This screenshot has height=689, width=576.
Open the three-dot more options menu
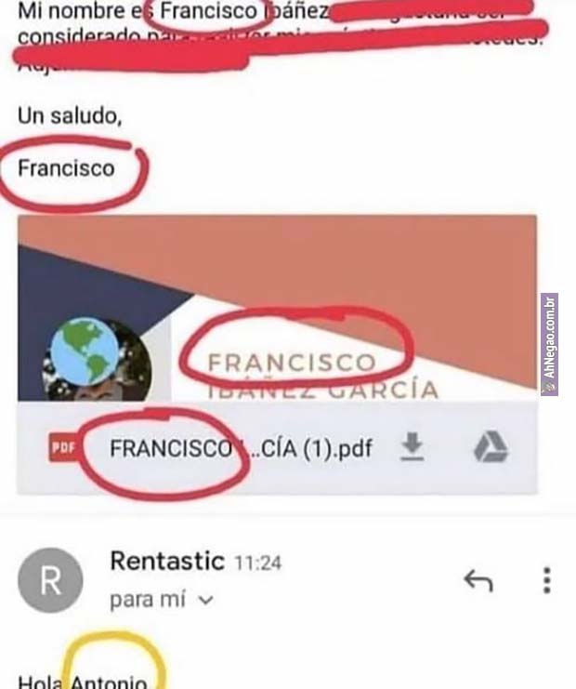click(547, 580)
